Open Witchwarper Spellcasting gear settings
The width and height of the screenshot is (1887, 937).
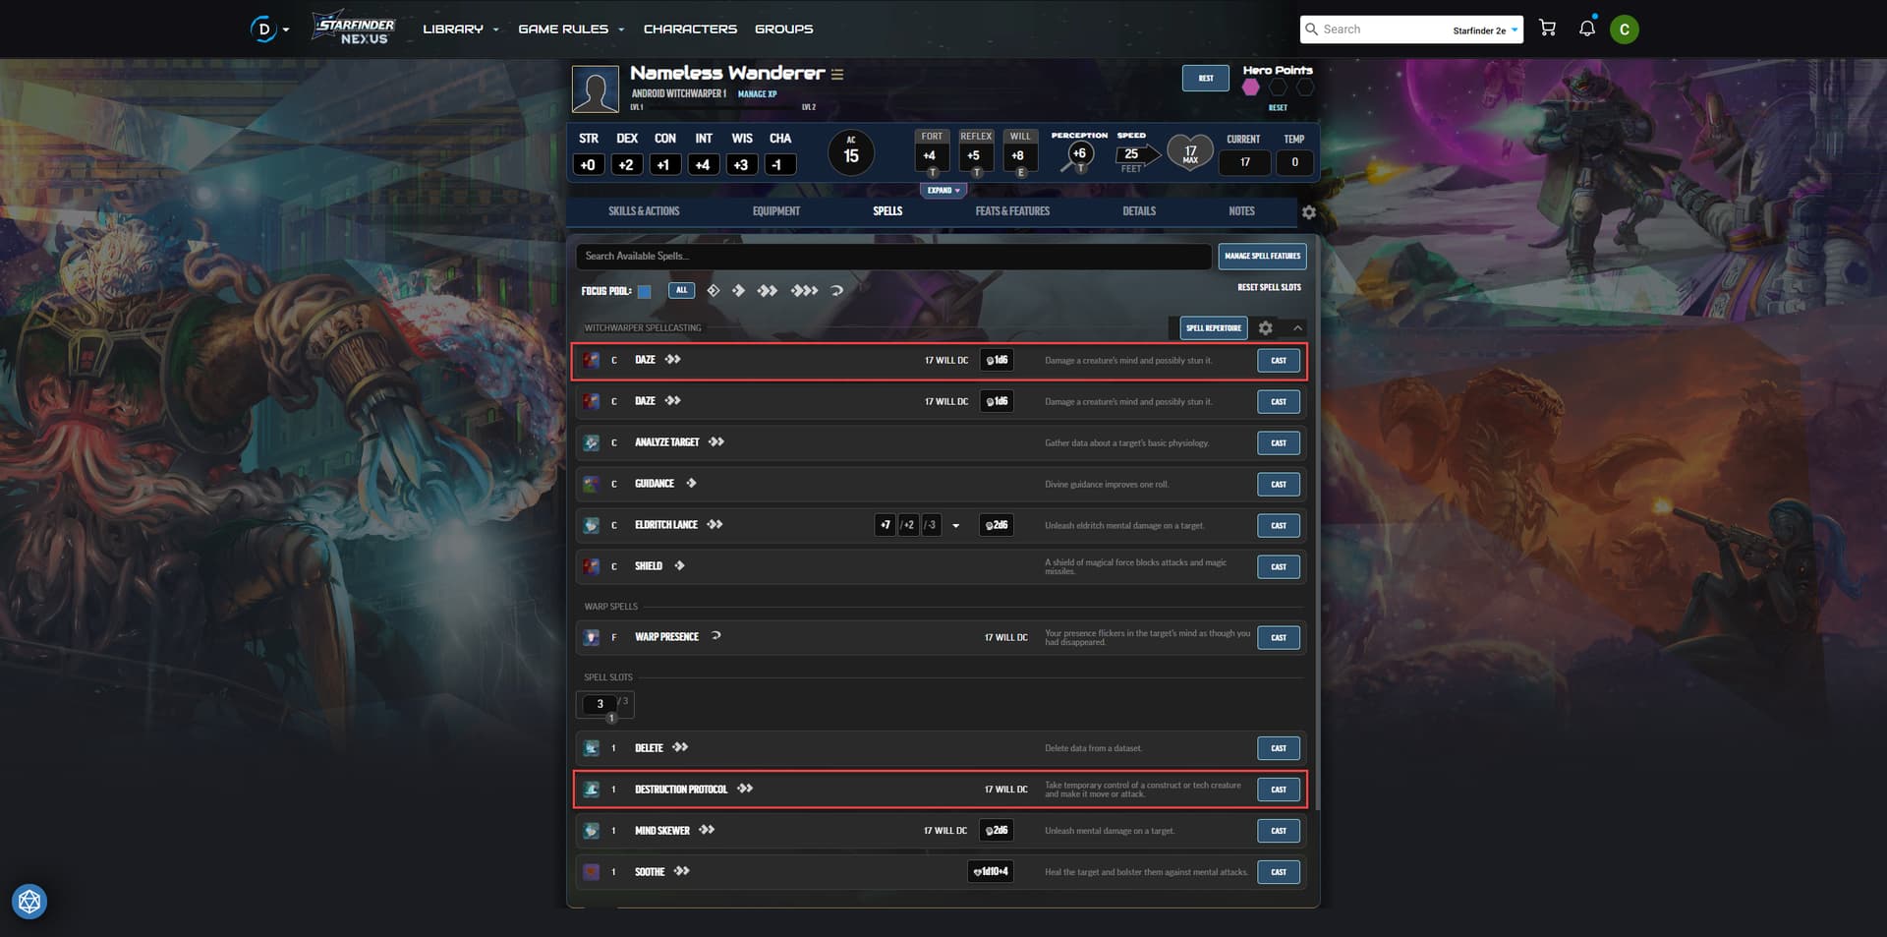[x=1266, y=328]
